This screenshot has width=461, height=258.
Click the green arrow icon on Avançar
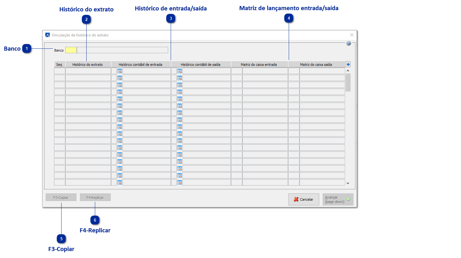pos(348,199)
